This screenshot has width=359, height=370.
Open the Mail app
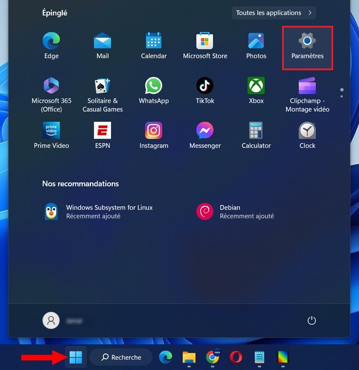point(103,46)
